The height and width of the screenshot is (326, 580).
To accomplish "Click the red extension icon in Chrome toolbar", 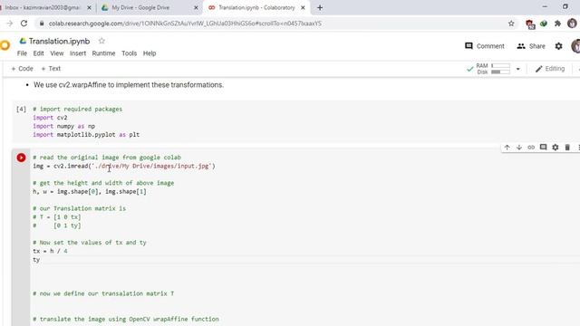I will pos(530,24).
